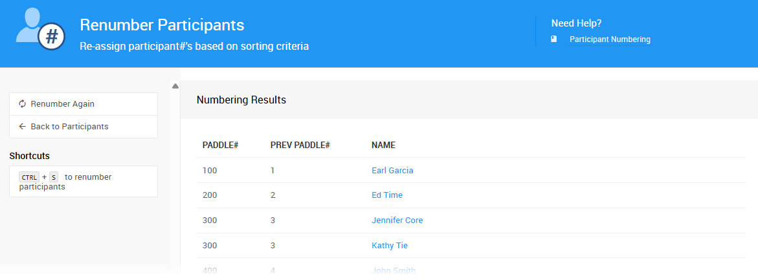Click the refresh icon beside Renumber Again

(x=22, y=104)
